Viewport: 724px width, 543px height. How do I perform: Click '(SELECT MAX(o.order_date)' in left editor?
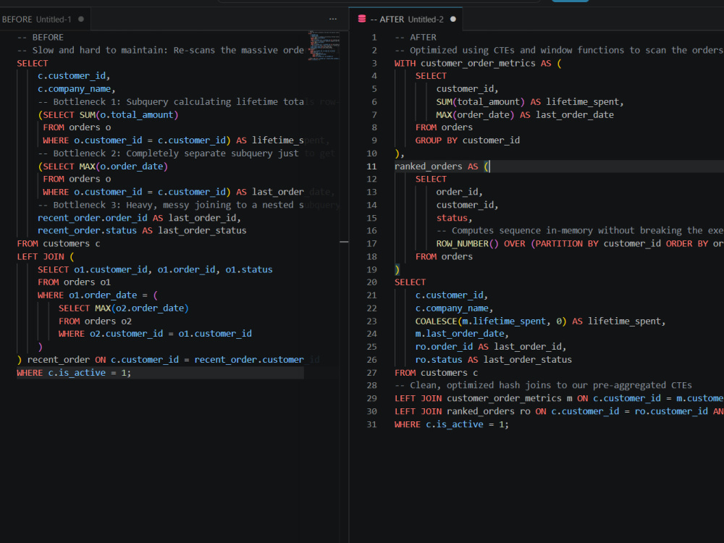[103, 167]
